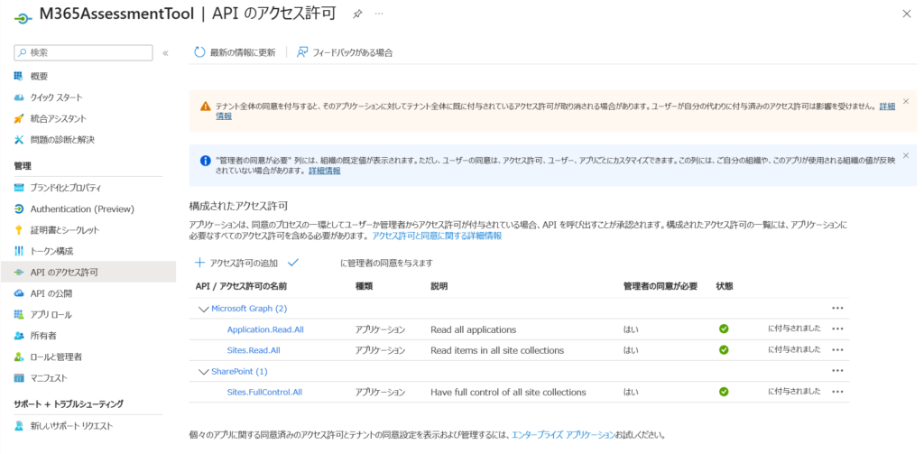
Task: Click the feedback icon labeled フィードバックがある場合
Action: tap(302, 52)
